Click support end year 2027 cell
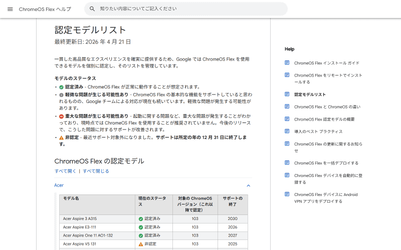Viewport: 401px width, 250px height. pos(233,235)
